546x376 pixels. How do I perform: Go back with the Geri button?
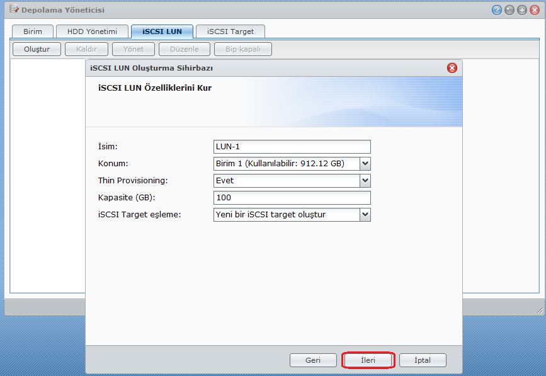[x=313, y=360]
